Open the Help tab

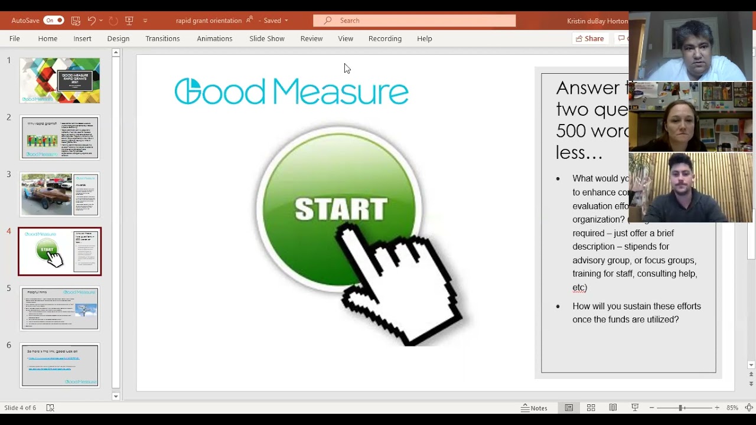[x=425, y=38]
